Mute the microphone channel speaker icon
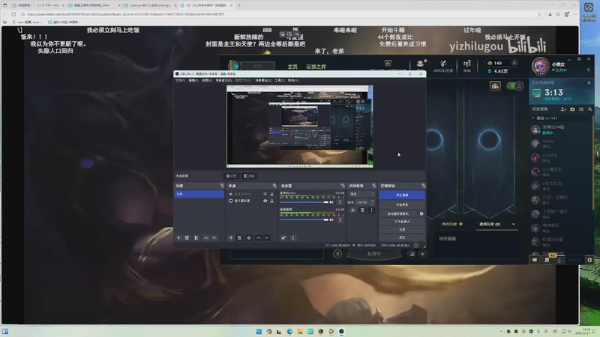The image size is (600, 337). 331,202
